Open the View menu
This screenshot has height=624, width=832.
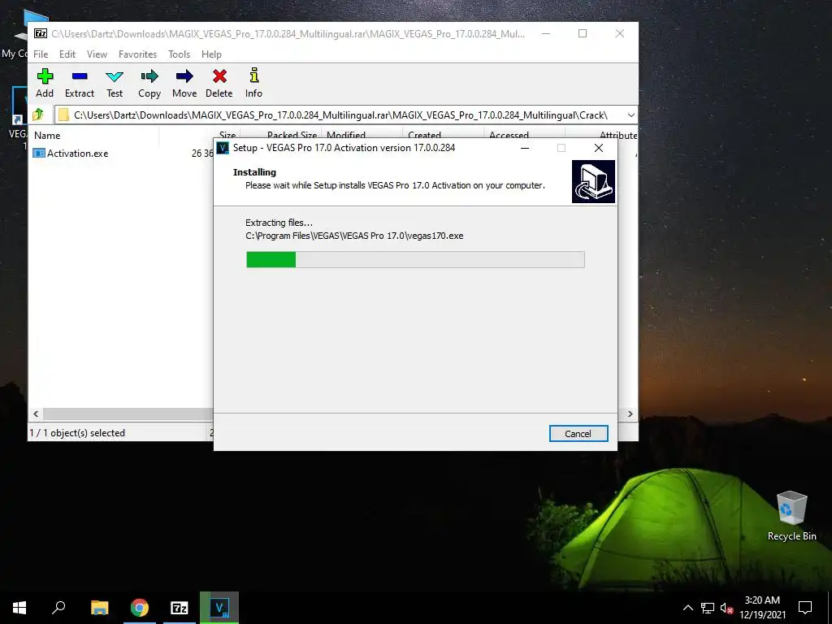[x=97, y=54]
